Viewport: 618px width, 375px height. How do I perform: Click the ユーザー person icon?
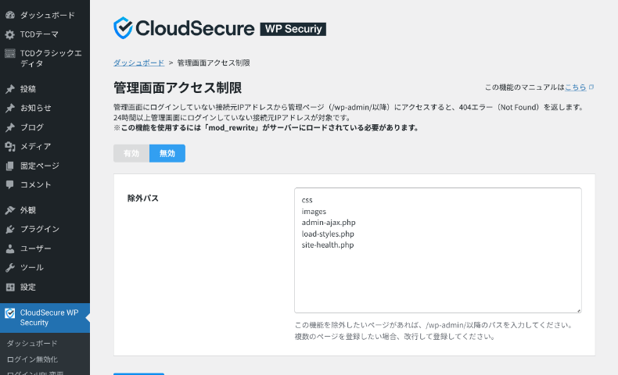(x=10, y=248)
